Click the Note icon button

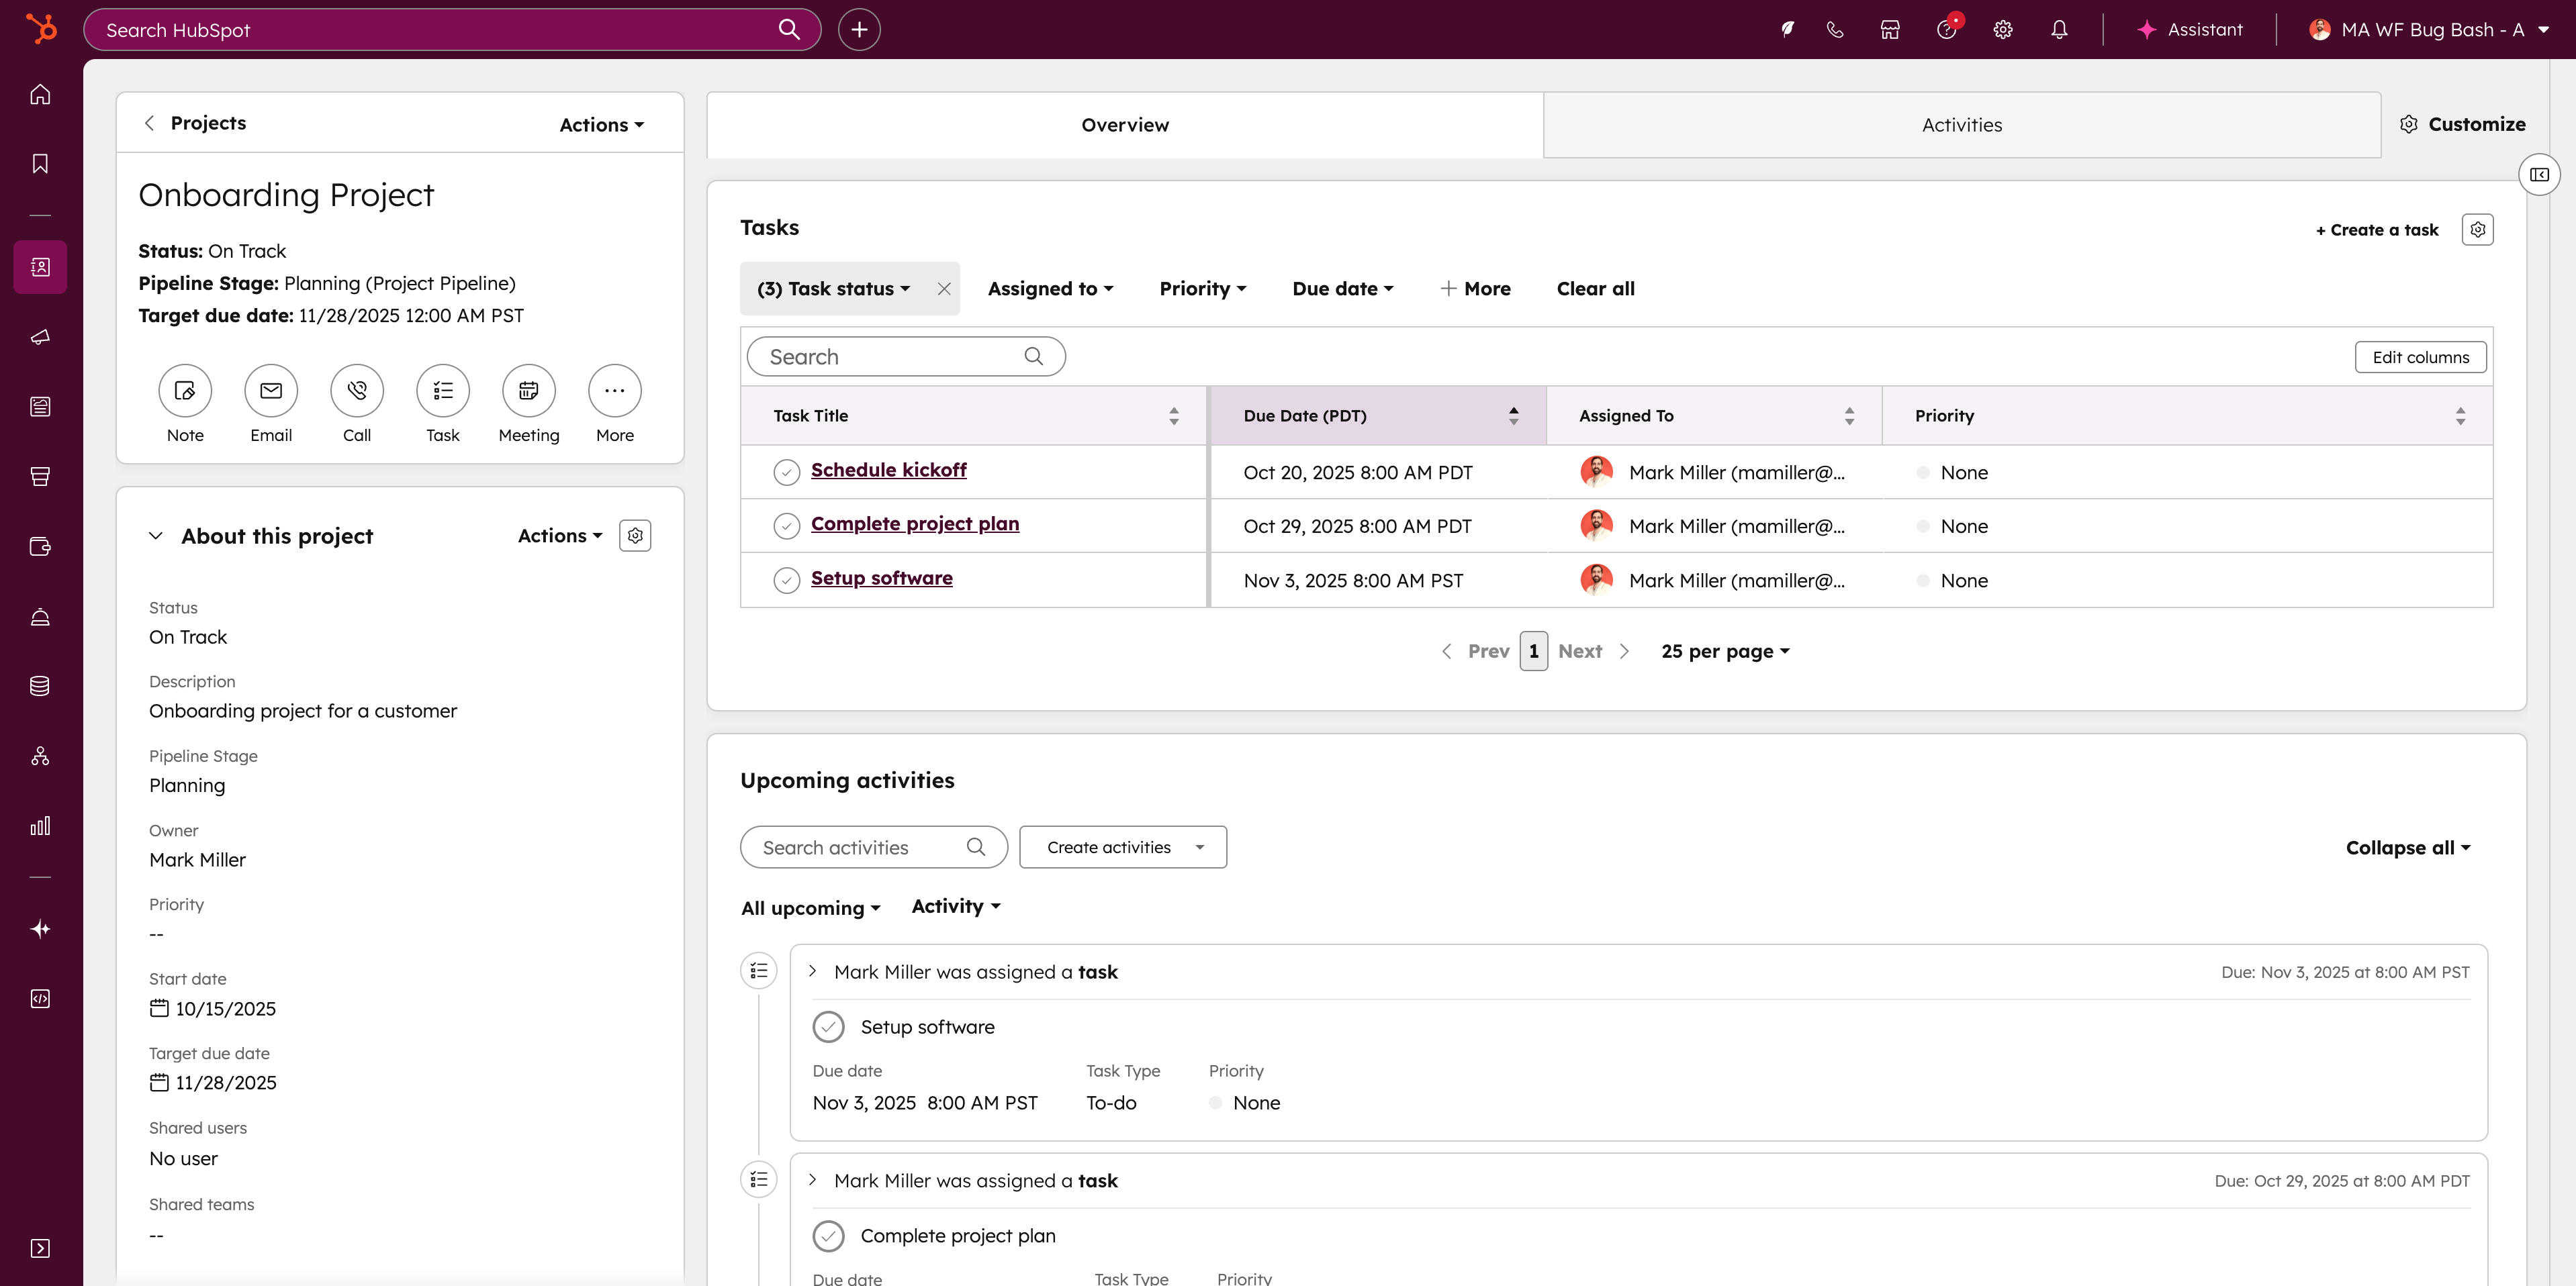coord(185,391)
